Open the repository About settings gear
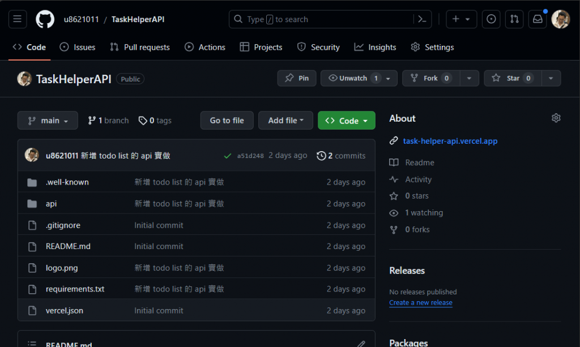580x347 pixels. [556, 118]
